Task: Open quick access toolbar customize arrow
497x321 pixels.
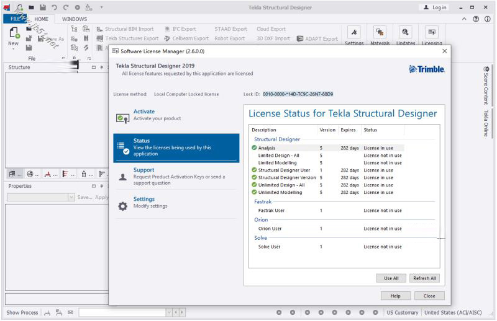Action: click(101, 7)
